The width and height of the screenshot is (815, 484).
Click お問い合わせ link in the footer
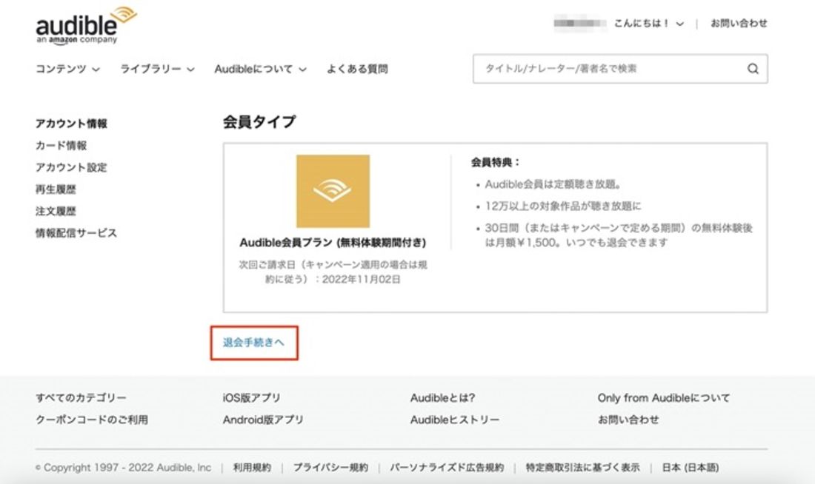[628, 420]
